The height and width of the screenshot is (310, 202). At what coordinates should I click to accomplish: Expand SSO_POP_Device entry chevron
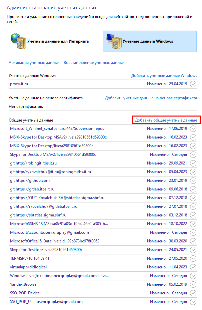193,293
